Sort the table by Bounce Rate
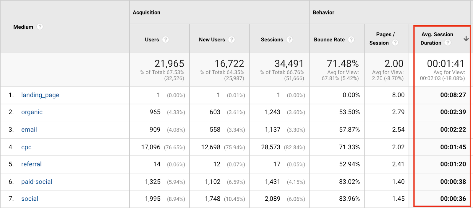Image resolution: width=473 pixels, height=208 pixels. (329, 39)
